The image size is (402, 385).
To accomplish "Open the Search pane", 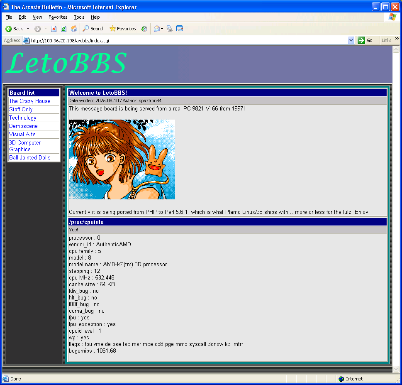I will tap(94, 29).
